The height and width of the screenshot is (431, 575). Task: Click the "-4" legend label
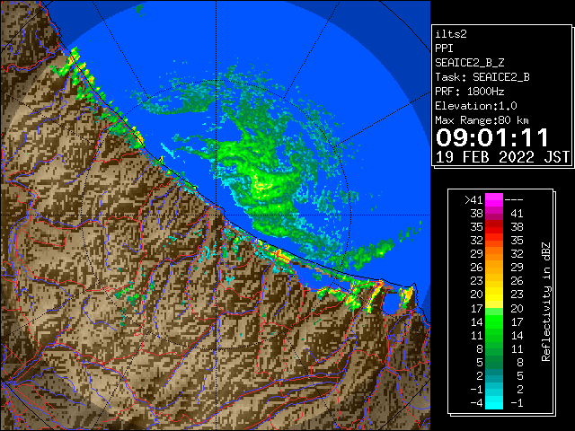[476, 403]
